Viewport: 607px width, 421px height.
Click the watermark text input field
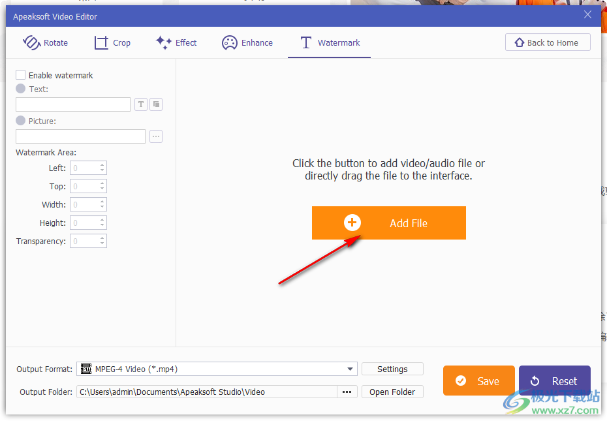[x=73, y=104]
